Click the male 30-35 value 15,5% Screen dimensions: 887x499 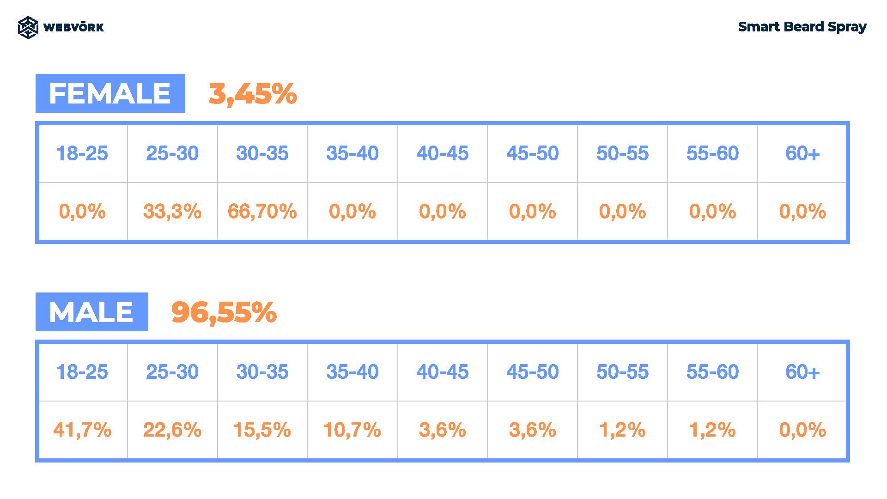tap(262, 430)
